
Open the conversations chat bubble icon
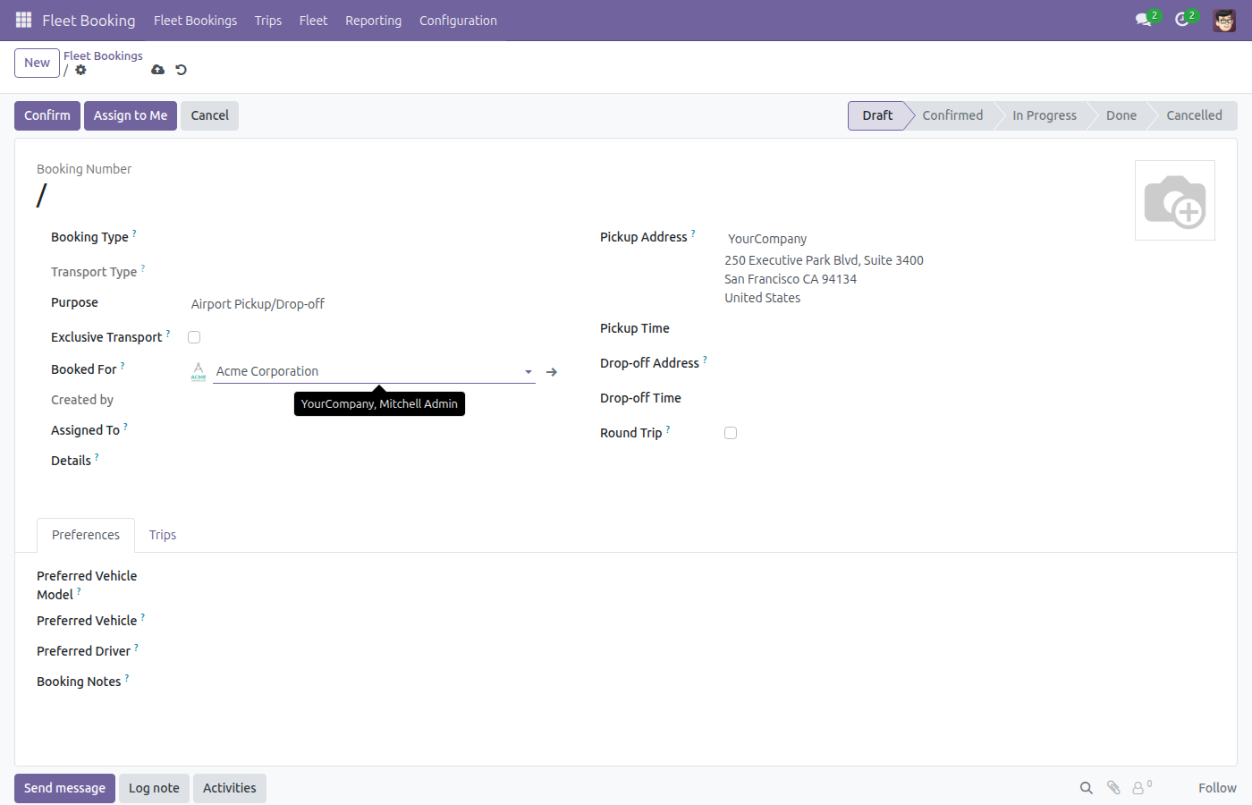point(1143,20)
